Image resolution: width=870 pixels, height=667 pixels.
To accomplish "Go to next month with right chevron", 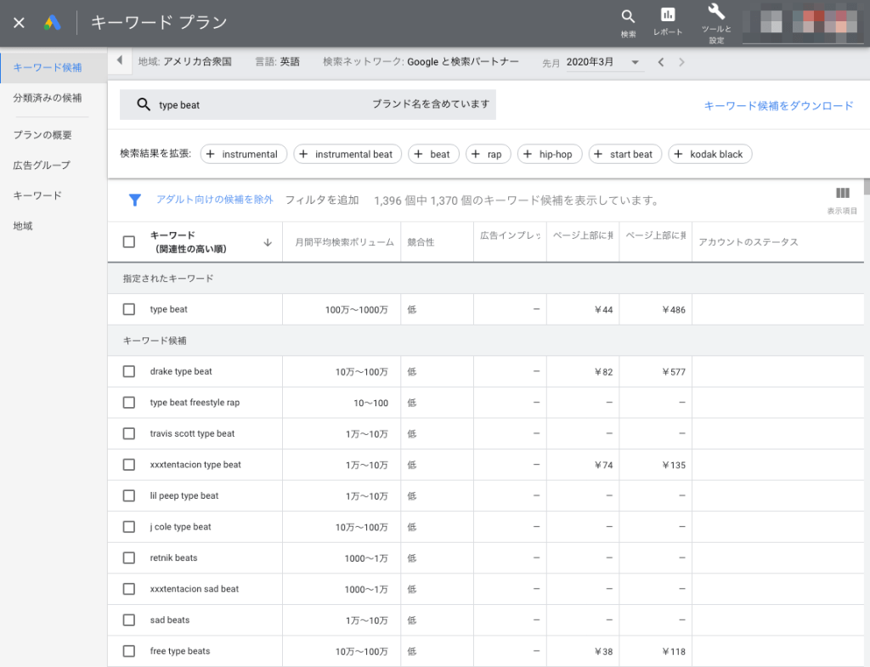I will [681, 62].
